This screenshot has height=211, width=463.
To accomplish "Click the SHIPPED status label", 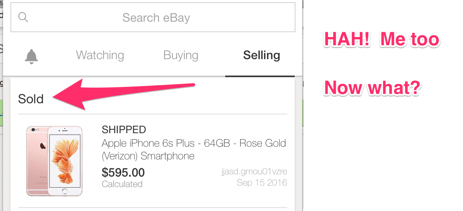I will pos(124,130).
